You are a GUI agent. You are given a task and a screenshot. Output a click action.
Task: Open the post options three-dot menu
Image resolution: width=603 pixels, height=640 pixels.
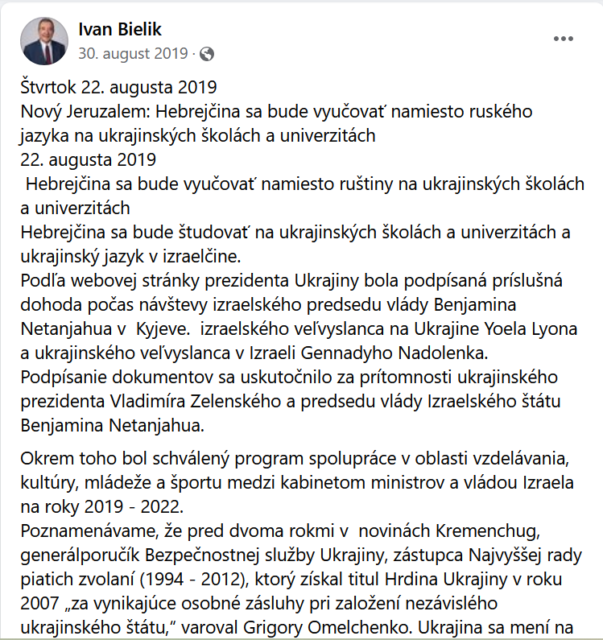(564, 39)
